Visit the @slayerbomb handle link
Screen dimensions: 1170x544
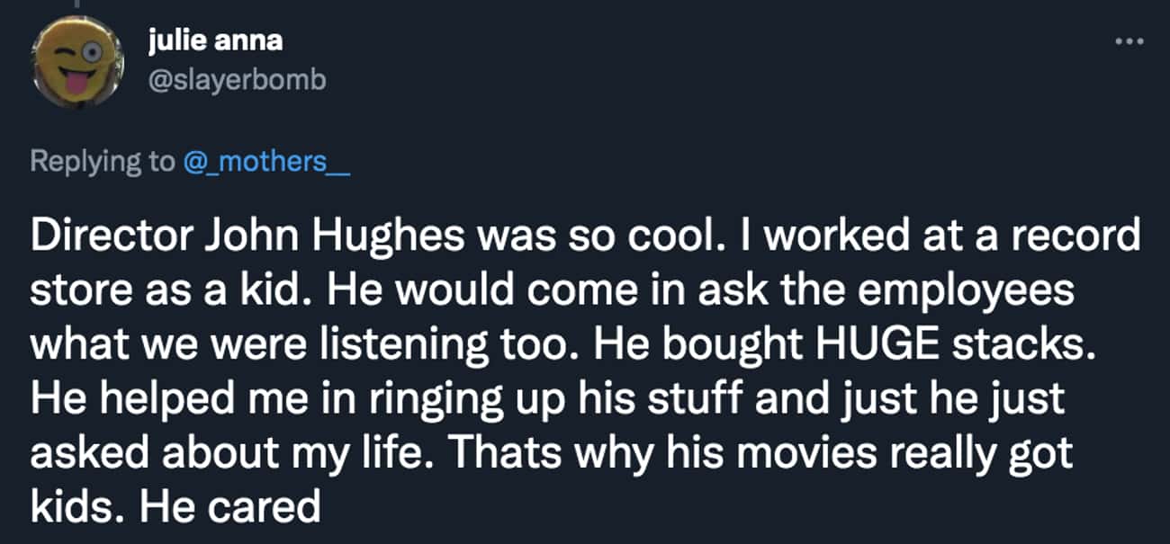[x=235, y=80]
